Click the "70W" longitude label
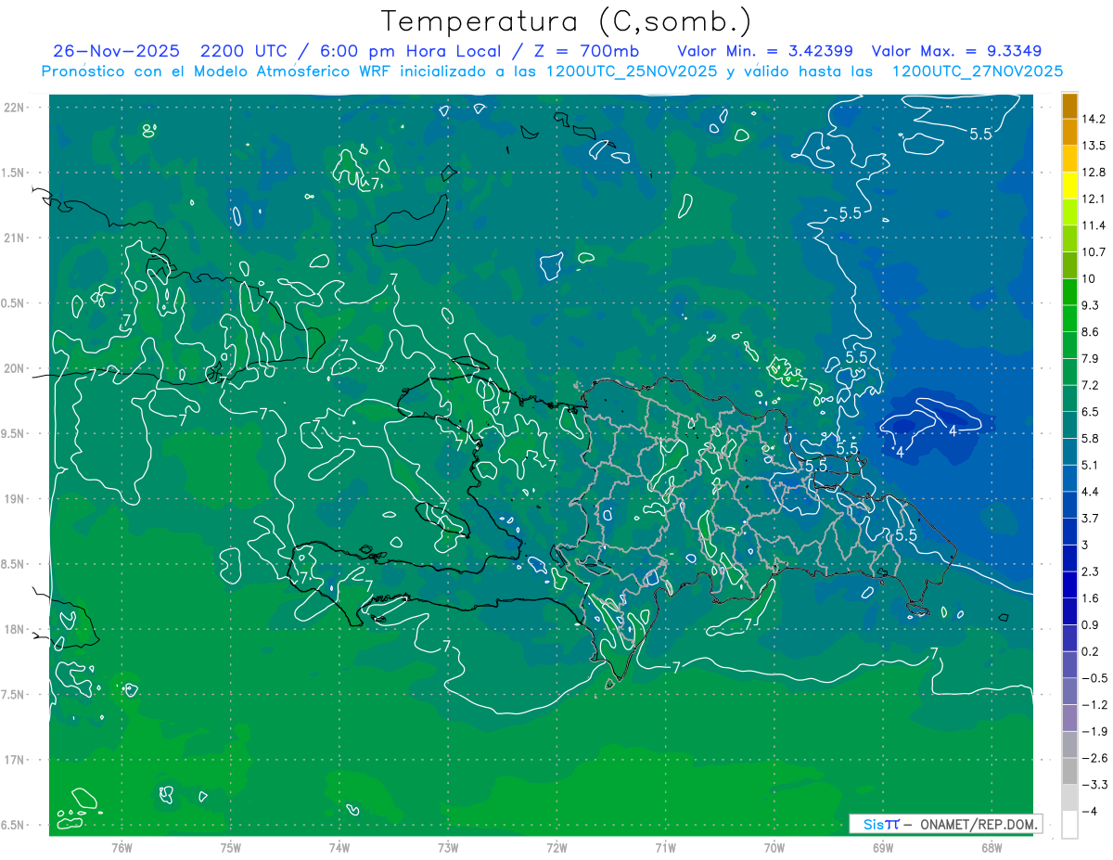Viewport: 1113px width, 860px height. pos(774,848)
